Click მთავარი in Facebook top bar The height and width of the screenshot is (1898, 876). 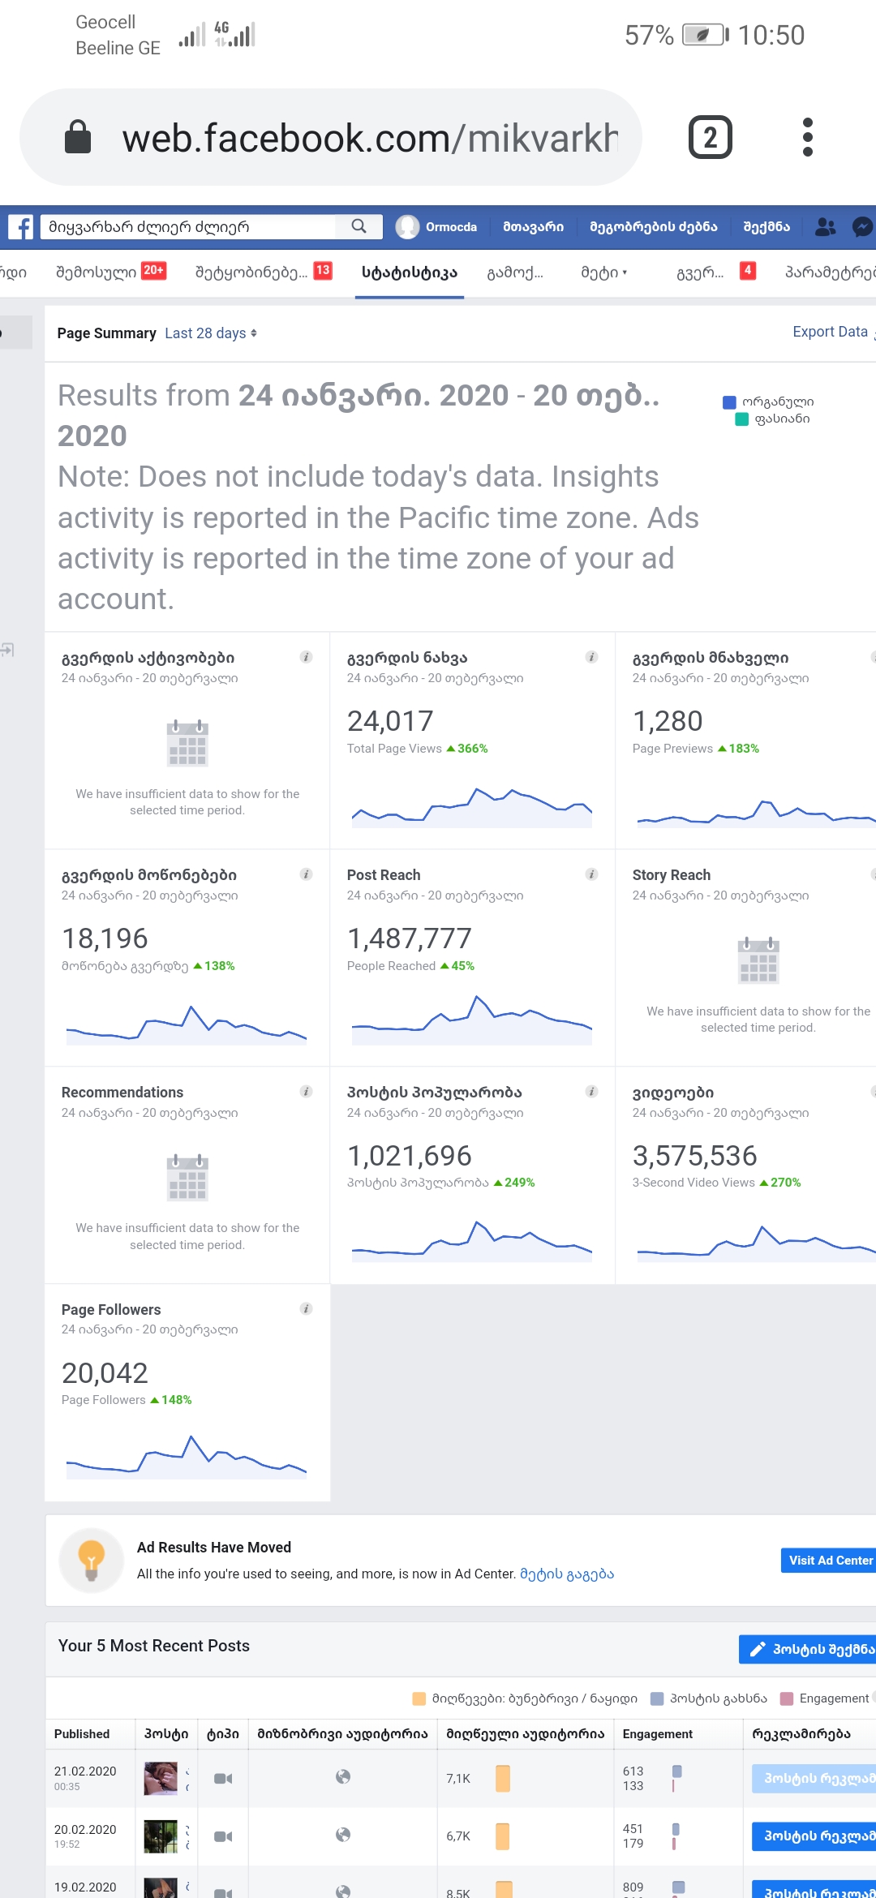click(533, 227)
